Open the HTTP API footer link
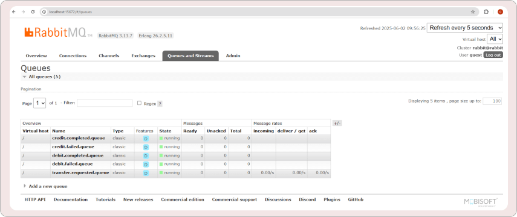Screen dimensions: 517x217 [35, 200]
